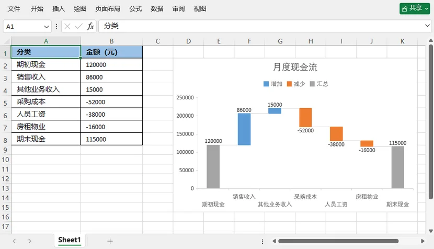The height and width of the screenshot is (249, 434).
Task: Select the blue 86000 销售收入 bar
Action: pos(244,129)
